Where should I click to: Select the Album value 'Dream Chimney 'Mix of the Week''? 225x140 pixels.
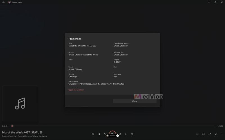tap(83, 55)
